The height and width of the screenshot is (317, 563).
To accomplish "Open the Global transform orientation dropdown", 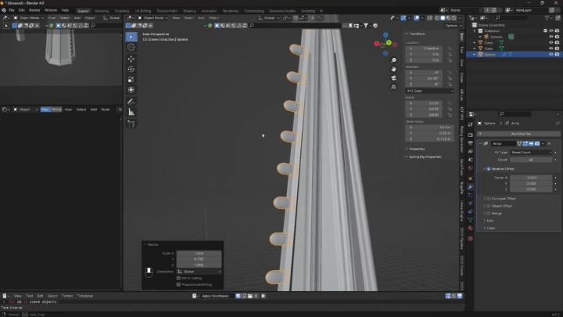I will tap(268, 17).
